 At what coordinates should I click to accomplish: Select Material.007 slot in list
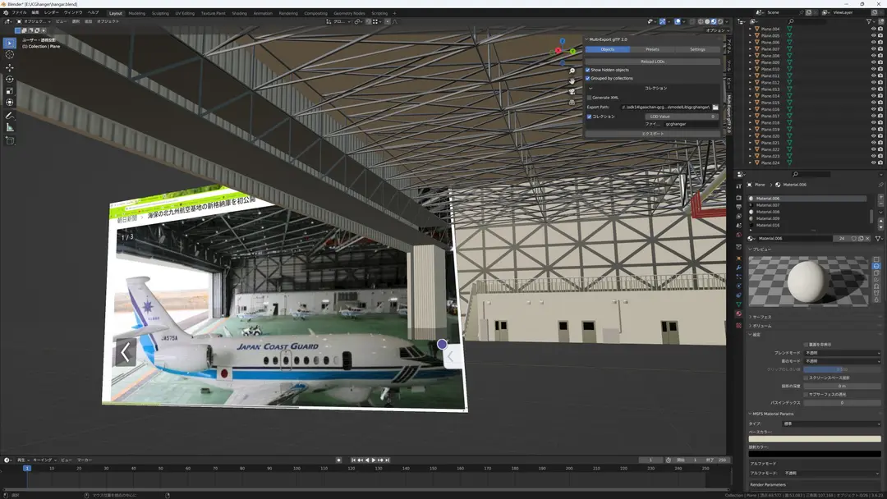point(808,205)
